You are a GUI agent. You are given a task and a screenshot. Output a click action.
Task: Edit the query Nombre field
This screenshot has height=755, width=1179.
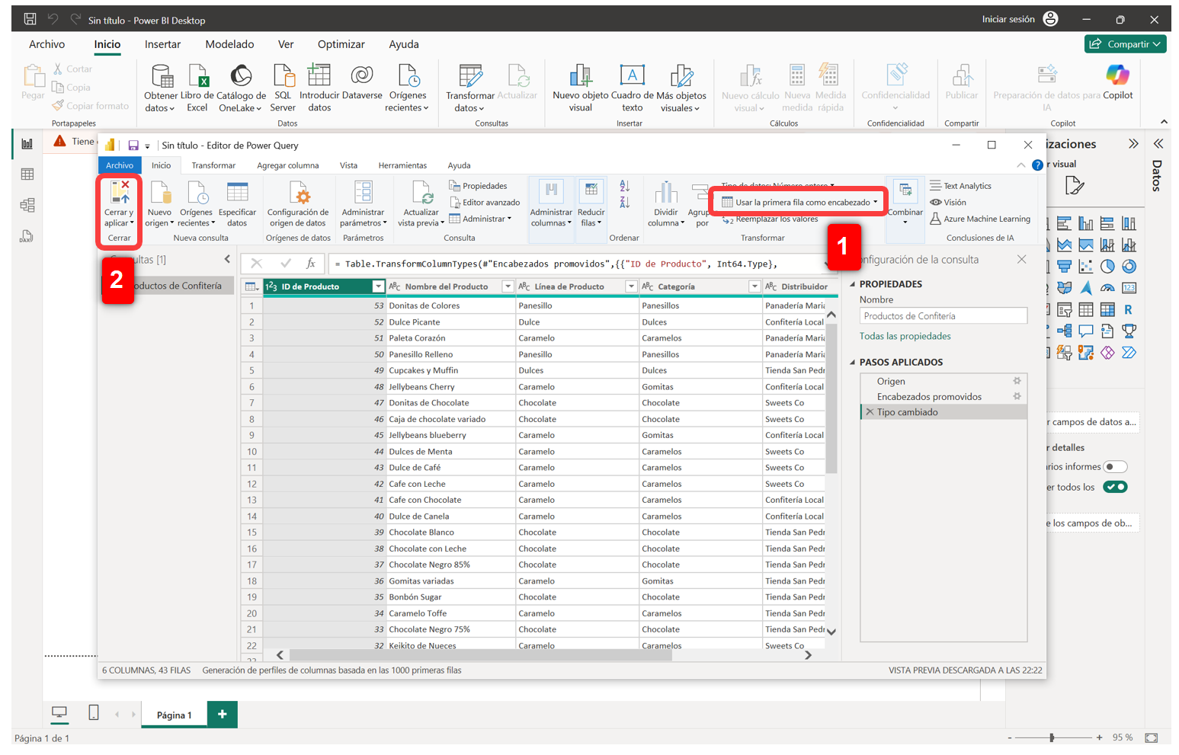(943, 316)
